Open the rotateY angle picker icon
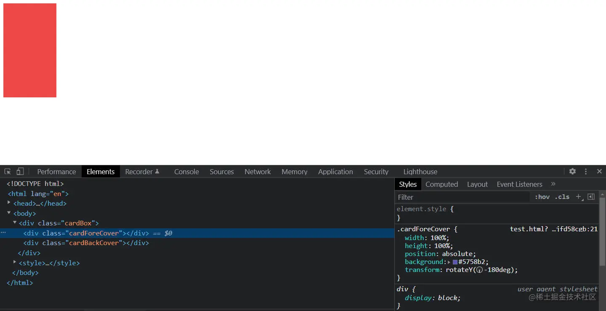 pos(479,270)
